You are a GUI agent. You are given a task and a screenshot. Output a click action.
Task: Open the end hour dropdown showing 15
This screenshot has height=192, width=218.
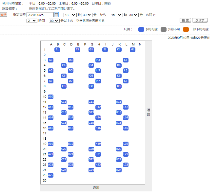(116, 15)
